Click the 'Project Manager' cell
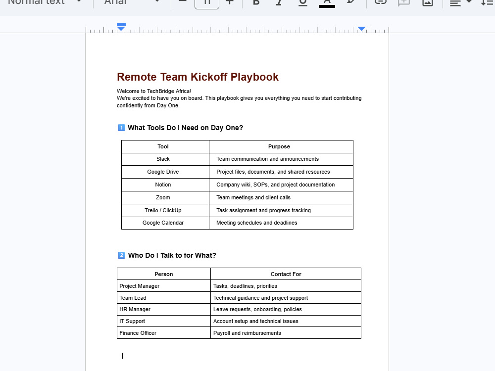 pyautogui.click(x=163, y=286)
